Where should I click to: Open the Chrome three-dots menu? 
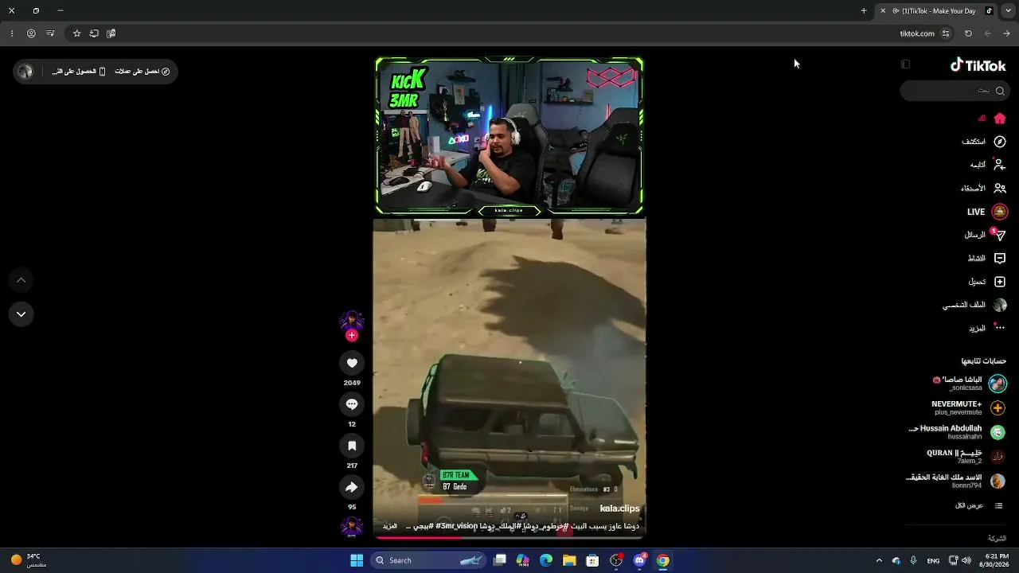pos(12,33)
